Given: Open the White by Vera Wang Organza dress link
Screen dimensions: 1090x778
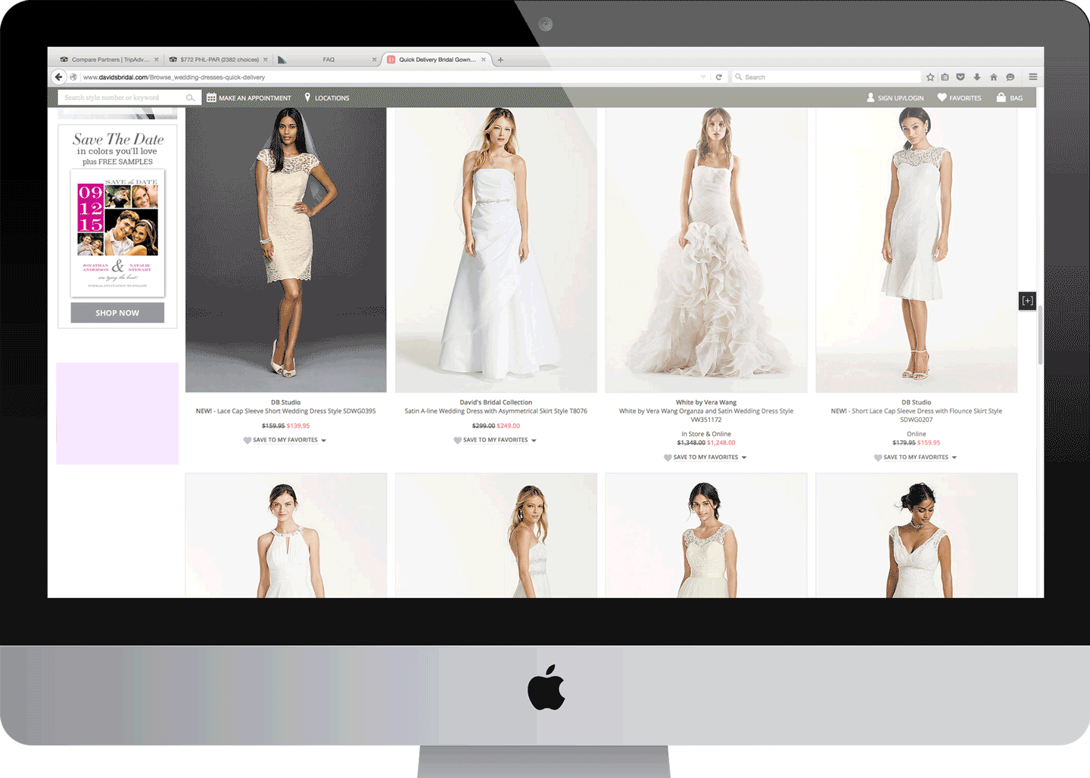Looking at the screenshot, I should [706, 415].
